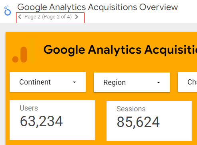Click the Continent dropdown arrow
197x145 pixels.
pyautogui.click(x=74, y=82)
